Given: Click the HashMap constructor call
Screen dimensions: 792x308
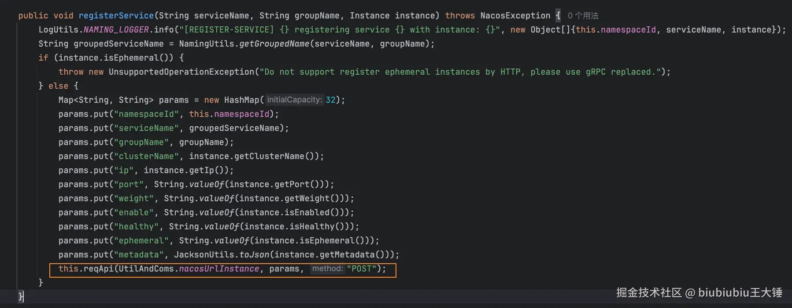Looking at the screenshot, I should pyautogui.click(x=242, y=100).
